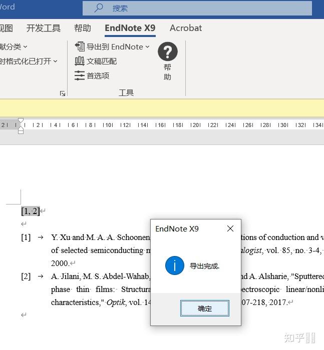
Task: Click the 确定 button in dialog
Action: point(205,308)
